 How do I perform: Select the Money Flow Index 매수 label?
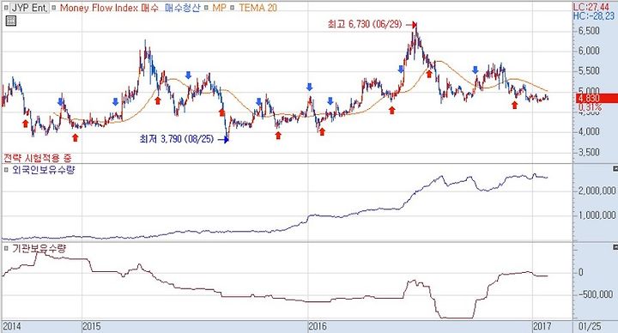109,8
